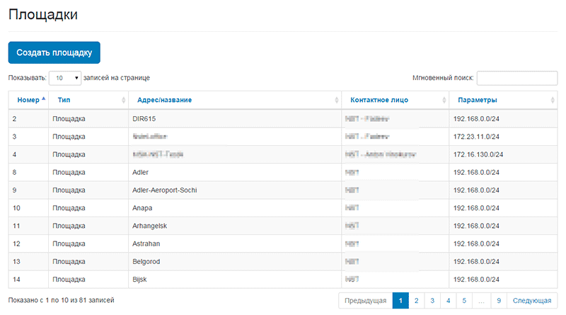
Task: Jump to last page 9
Action: coord(499,301)
